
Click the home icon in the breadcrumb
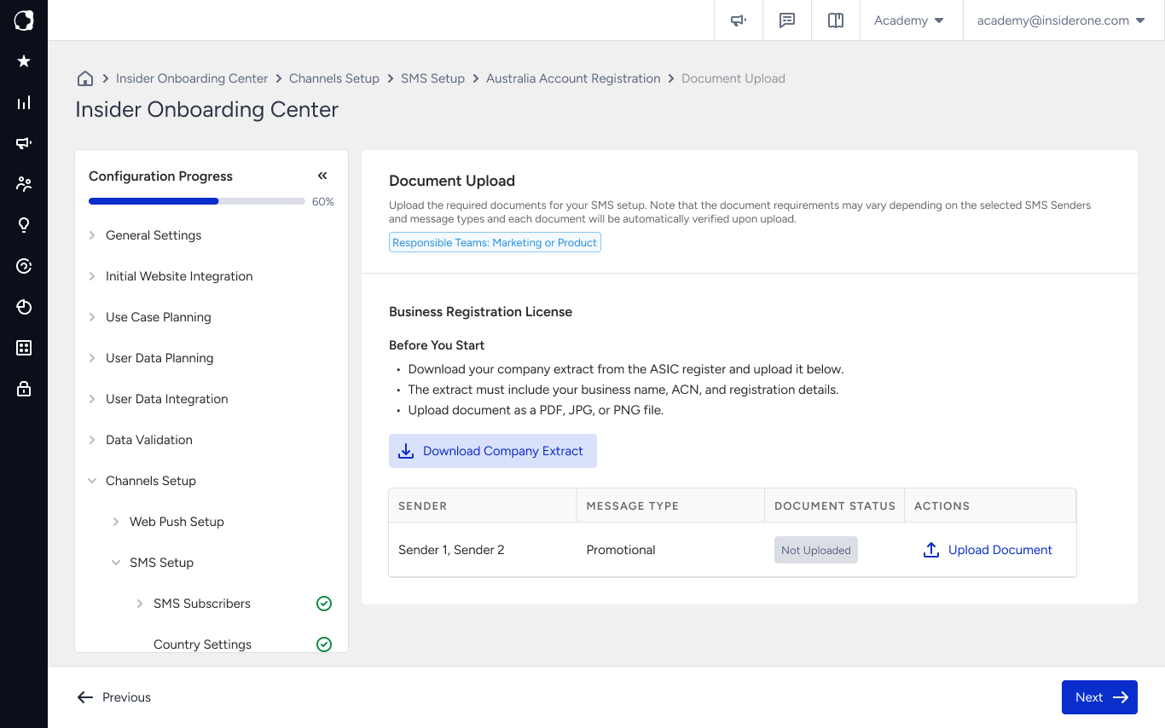tap(85, 78)
